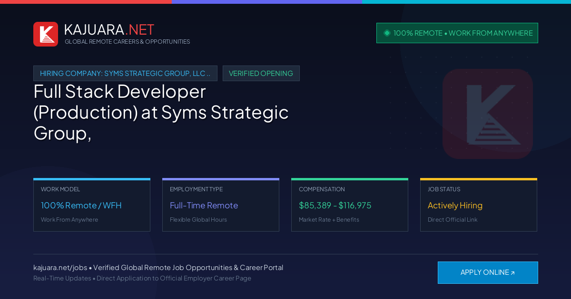Image resolution: width=571 pixels, height=299 pixels.
Task: Click the 'Flexible Global Hours' text
Action: pos(198,220)
